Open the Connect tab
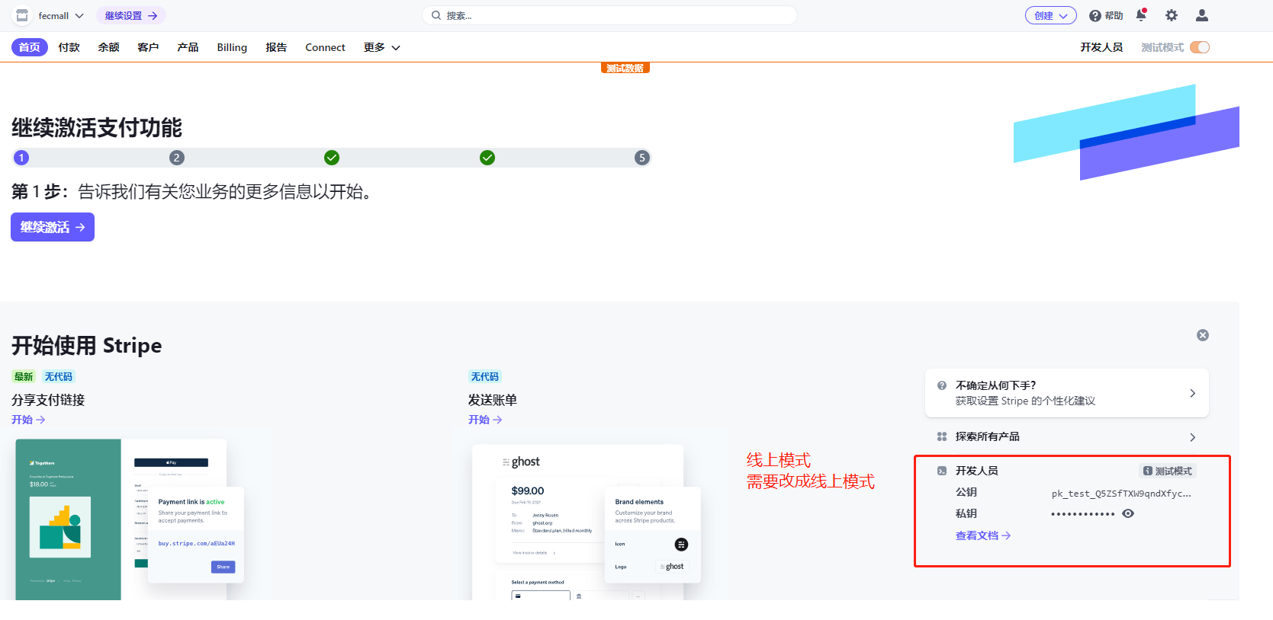Image resolution: width=1273 pixels, height=620 pixels. coord(325,47)
